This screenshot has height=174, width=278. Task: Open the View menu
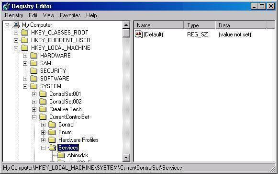click(x=48, y=15)
